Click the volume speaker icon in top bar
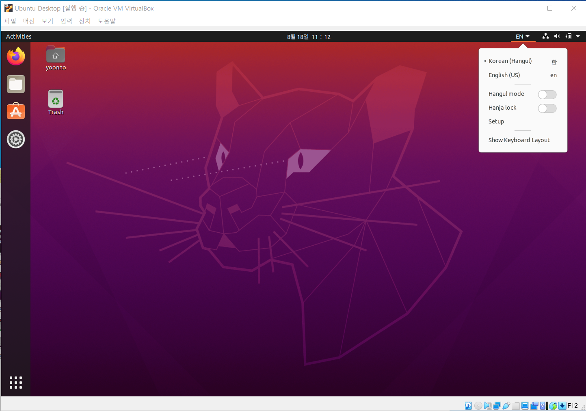This screenshot has width=586, height=411. pyautogui.click(x=557, y=37)
